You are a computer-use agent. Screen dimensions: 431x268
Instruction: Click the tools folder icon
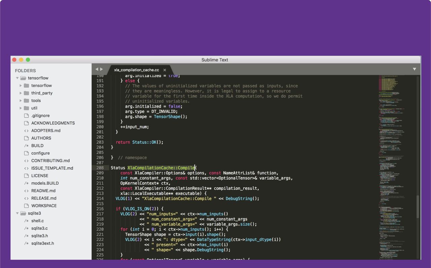point(26,101)
